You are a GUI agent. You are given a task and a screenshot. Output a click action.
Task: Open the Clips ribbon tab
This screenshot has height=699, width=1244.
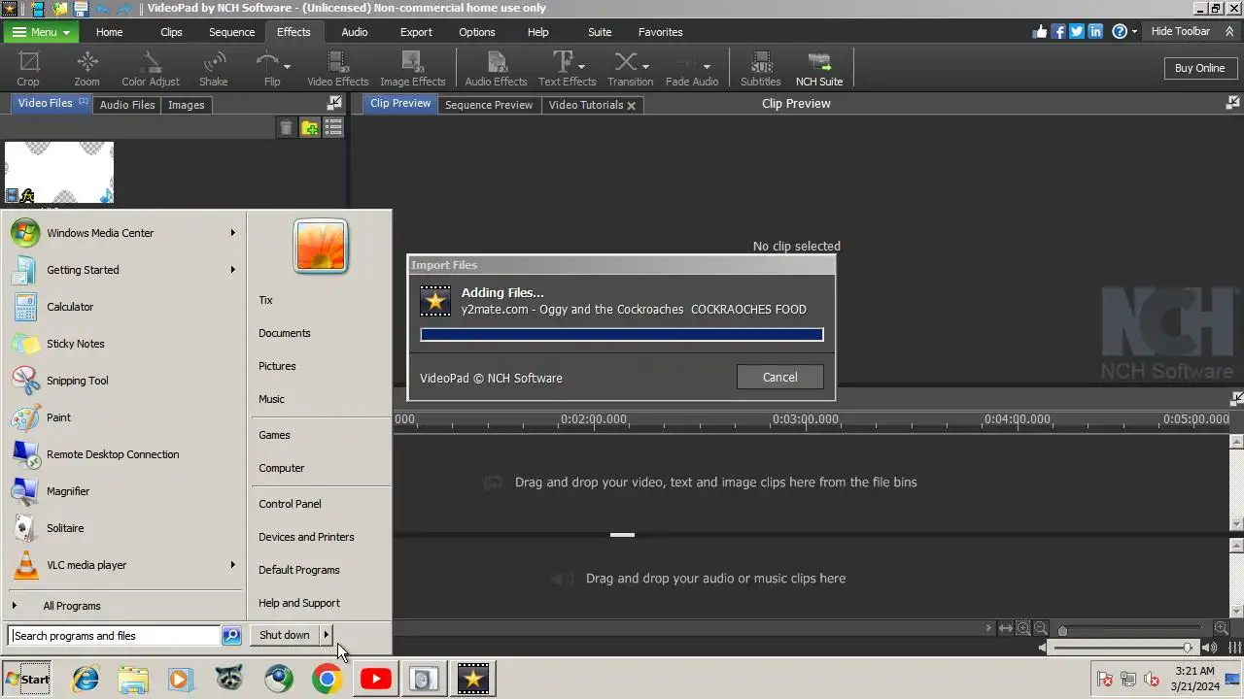171,32
